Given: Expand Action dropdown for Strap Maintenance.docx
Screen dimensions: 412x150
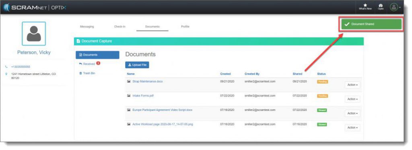Looking at the screenshot, I should point(352,85).
